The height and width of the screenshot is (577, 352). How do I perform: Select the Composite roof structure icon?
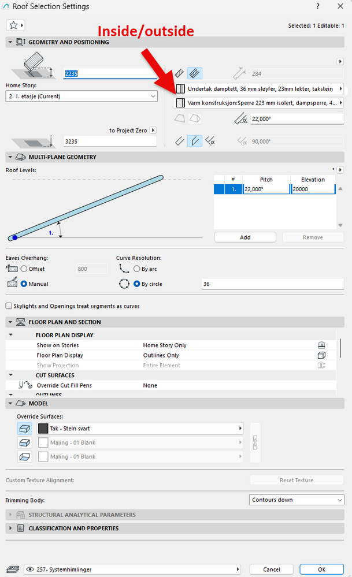194,73
